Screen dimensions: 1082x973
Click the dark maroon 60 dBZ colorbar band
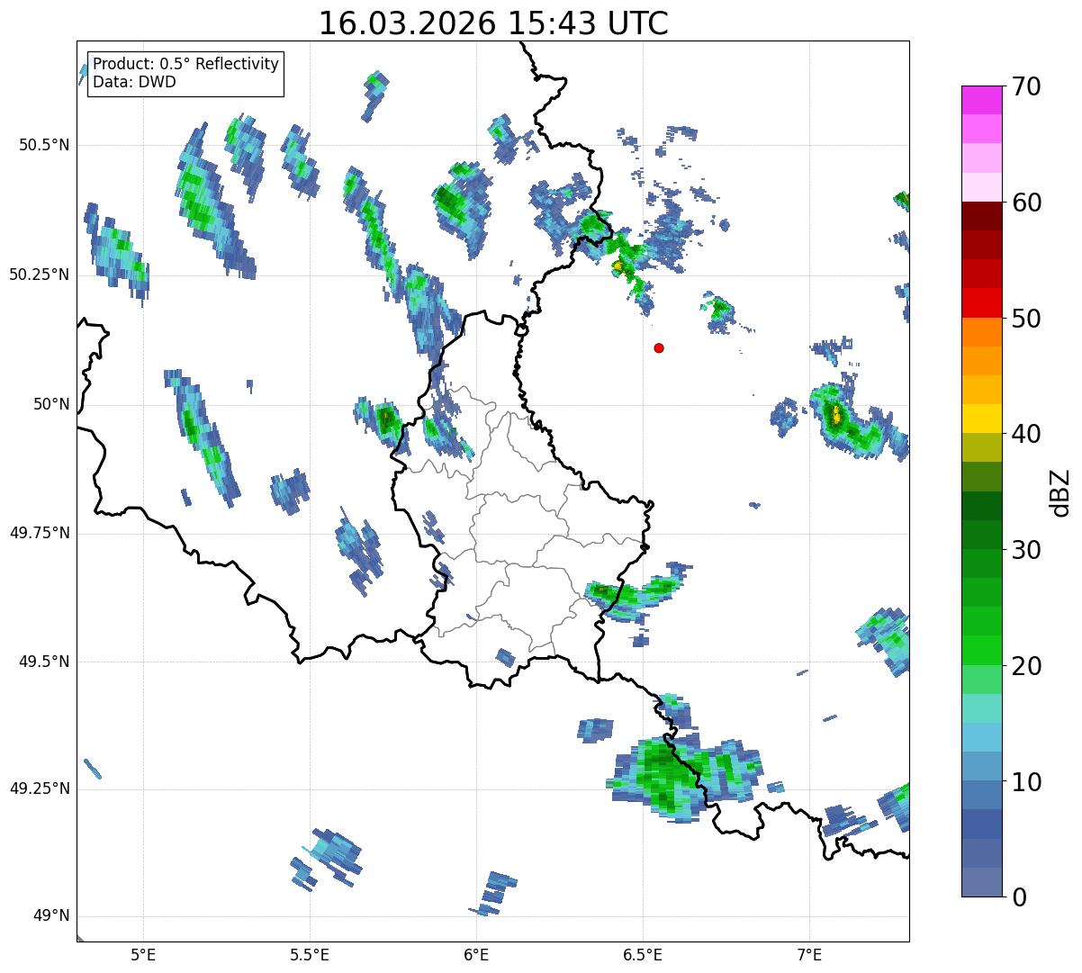point(982,216)
